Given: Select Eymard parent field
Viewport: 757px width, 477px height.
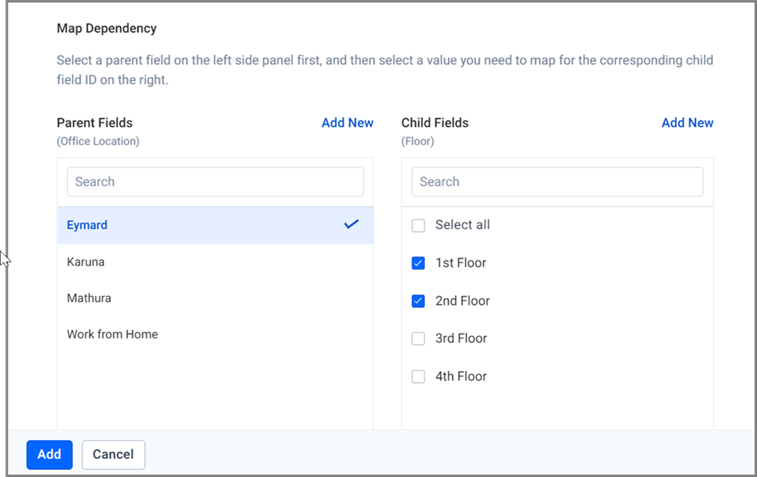Looking at the screenshot, I should [215, 225].
